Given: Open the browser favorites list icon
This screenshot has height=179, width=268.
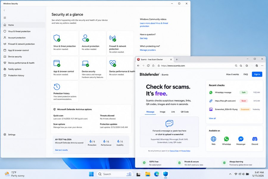Looking at the screenshot, I should click(x=247, y=66).
